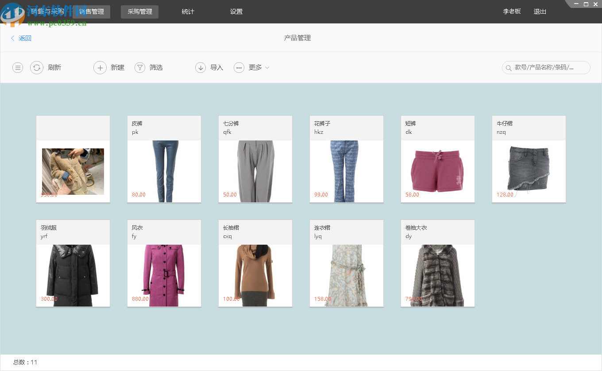Click the 退出 logout button
602x371 pixels.
tap(540, 11)
